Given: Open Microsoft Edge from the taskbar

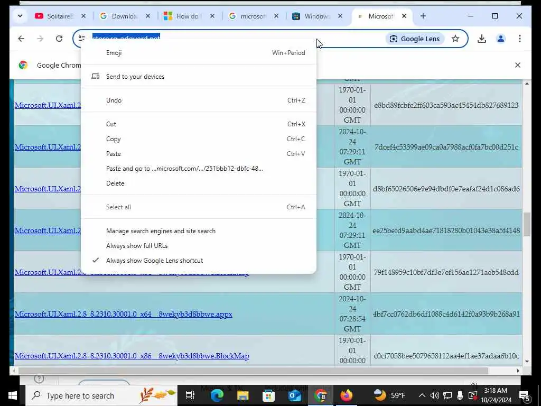Looking at the screenshot, I should (x=217, y=395).
